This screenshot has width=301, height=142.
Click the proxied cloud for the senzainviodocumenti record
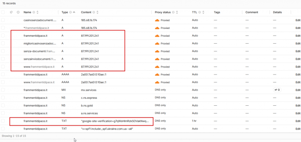coord(157,59)
